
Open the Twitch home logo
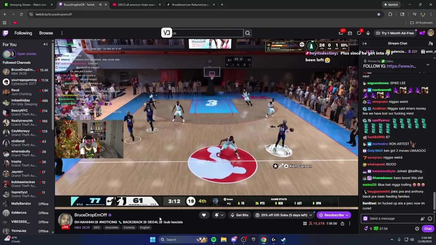click(5, 33)
